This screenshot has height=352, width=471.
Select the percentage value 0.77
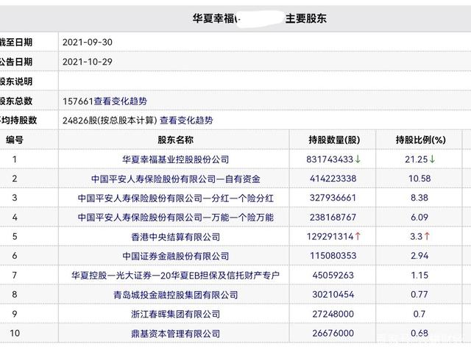coord(419,295)
